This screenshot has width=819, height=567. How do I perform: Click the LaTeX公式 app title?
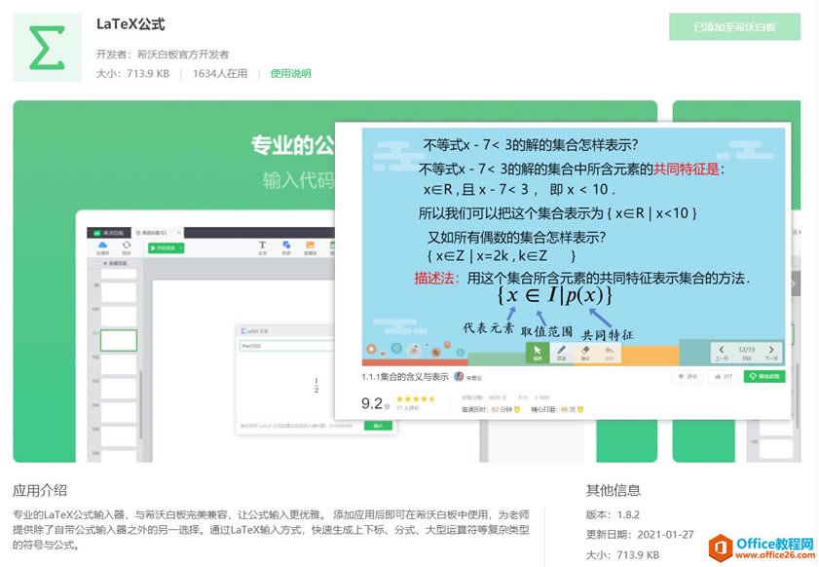pos(130,24)
